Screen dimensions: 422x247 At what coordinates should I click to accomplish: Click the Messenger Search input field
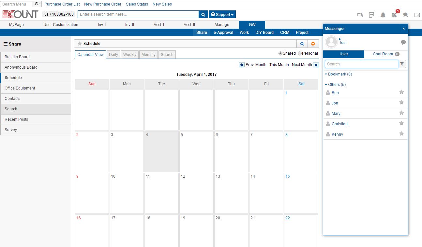click(x=362, y=64)
